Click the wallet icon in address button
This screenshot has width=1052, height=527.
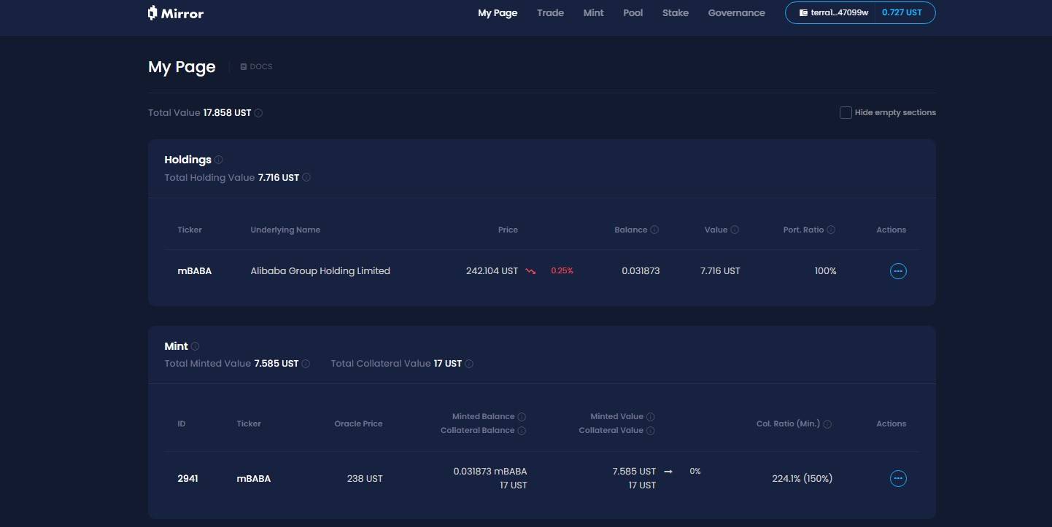point(803,12)
